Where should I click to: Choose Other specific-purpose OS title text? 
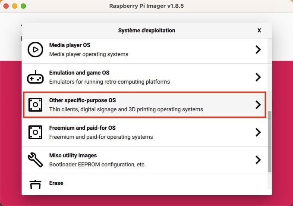tap(82, 100)
